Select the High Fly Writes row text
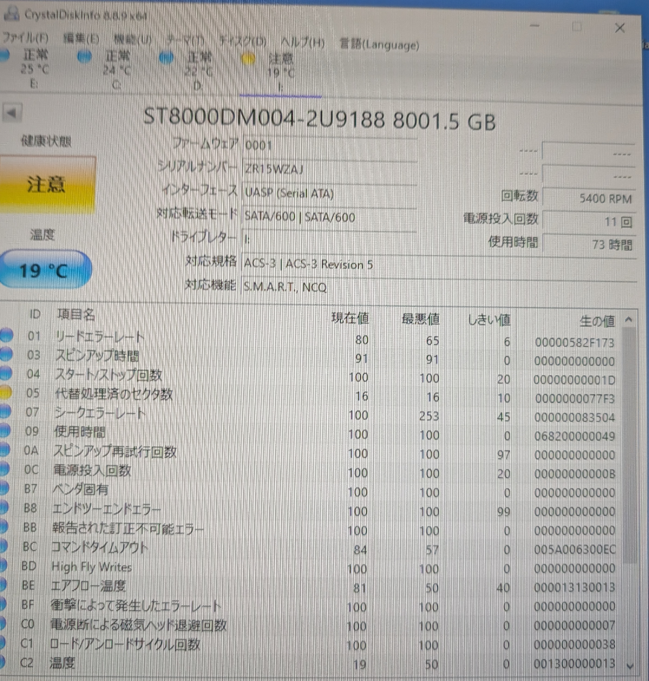The height and width of the screenshot is (681, 649). point(92,567)
